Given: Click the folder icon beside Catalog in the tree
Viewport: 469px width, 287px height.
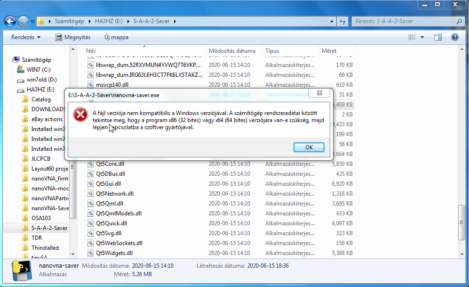Looking at the screenshot, I should pos(25,99).
